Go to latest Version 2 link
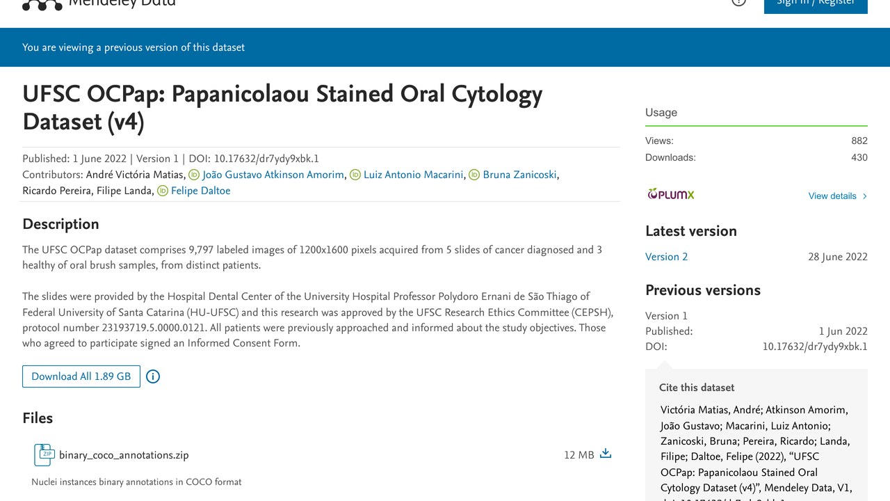 666,257
